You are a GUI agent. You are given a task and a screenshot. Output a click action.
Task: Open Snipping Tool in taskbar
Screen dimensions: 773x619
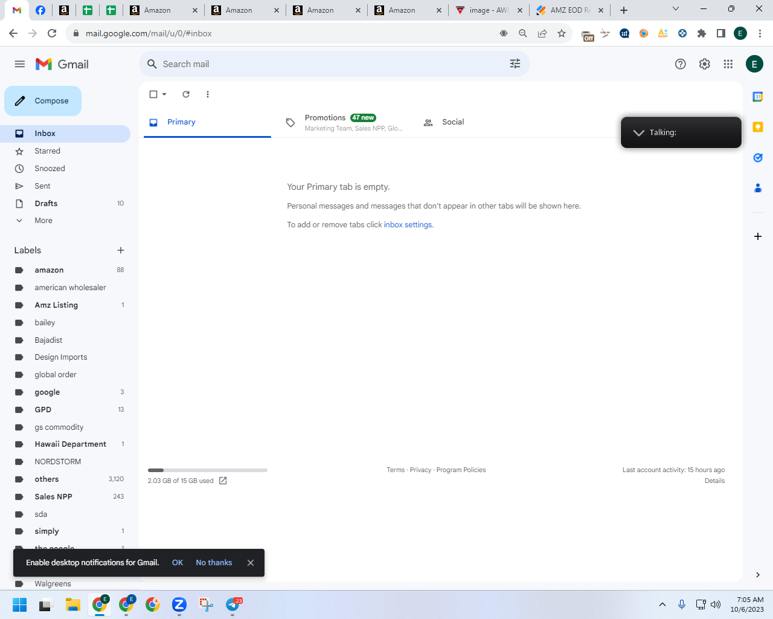coord(206,604)
